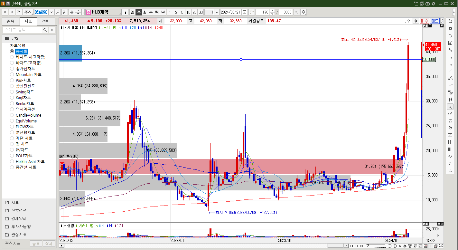Click the undo arrow in the right toolbar
This screenshot has width=458, height=250.
pyautogui.click(x=450, y=156)
